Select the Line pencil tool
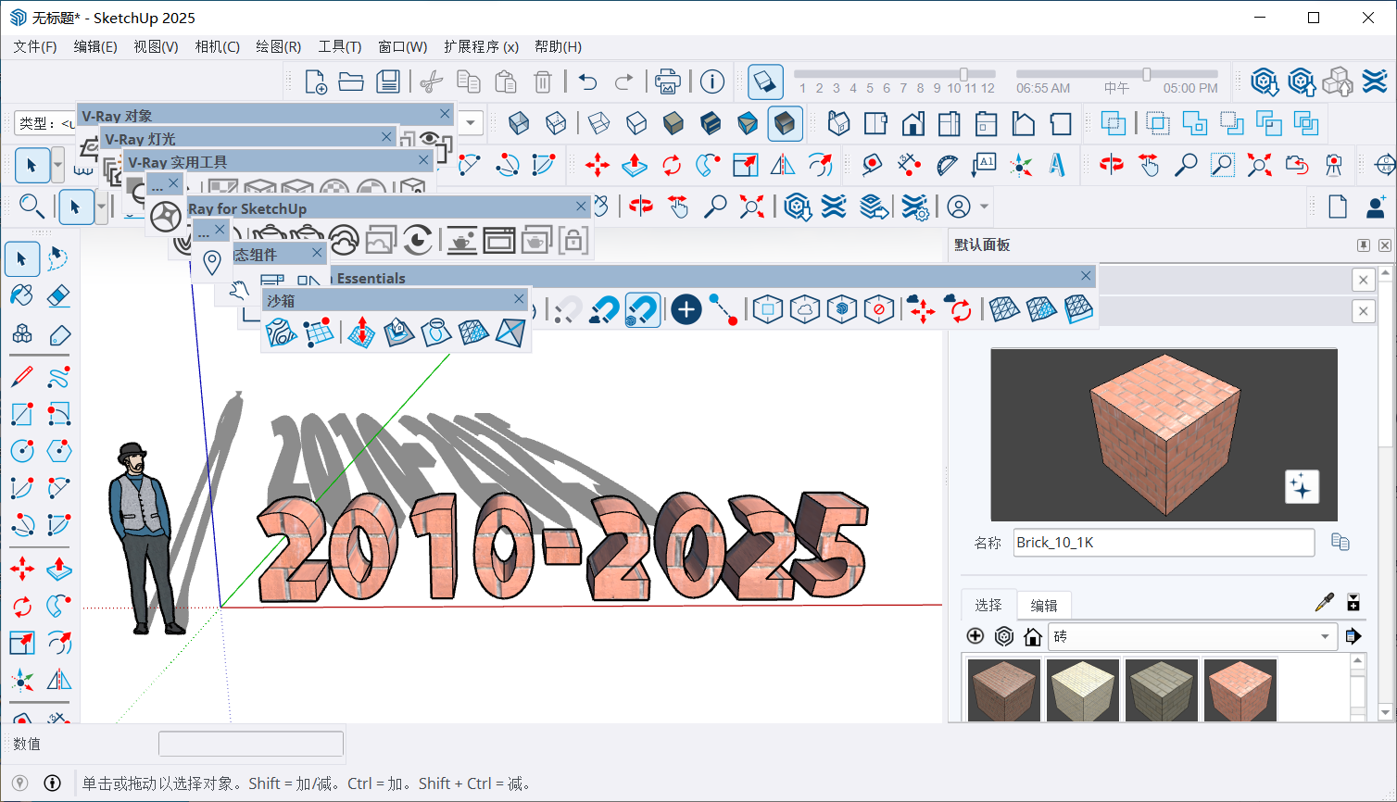The height and width of the screenshot is (802, 1397). click(21, 377)
